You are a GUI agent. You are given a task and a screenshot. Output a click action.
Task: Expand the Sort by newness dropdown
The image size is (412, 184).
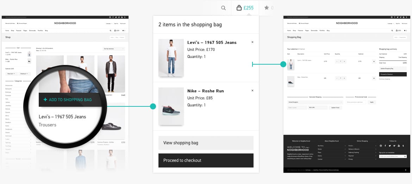tap(114, 49)
